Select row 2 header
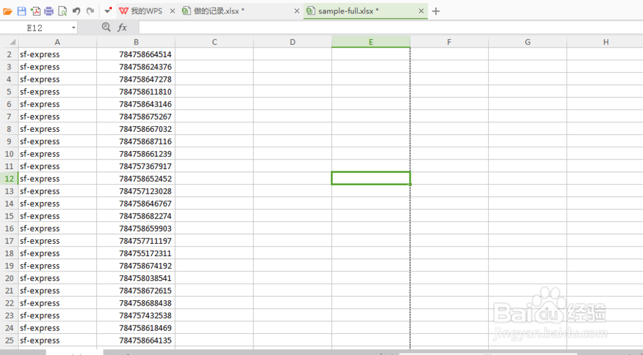The height and width of the screenshot is (355, 643). coord(9,54)
